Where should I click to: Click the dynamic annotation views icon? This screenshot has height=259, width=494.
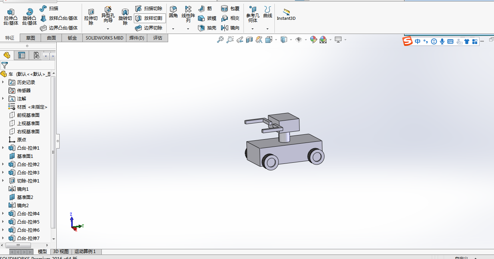[x=259, y=40]
